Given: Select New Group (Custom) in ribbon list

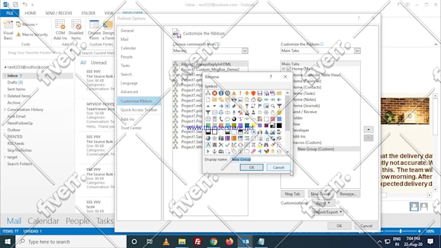Looking at the screenshot, I should [x=320, y=149].
